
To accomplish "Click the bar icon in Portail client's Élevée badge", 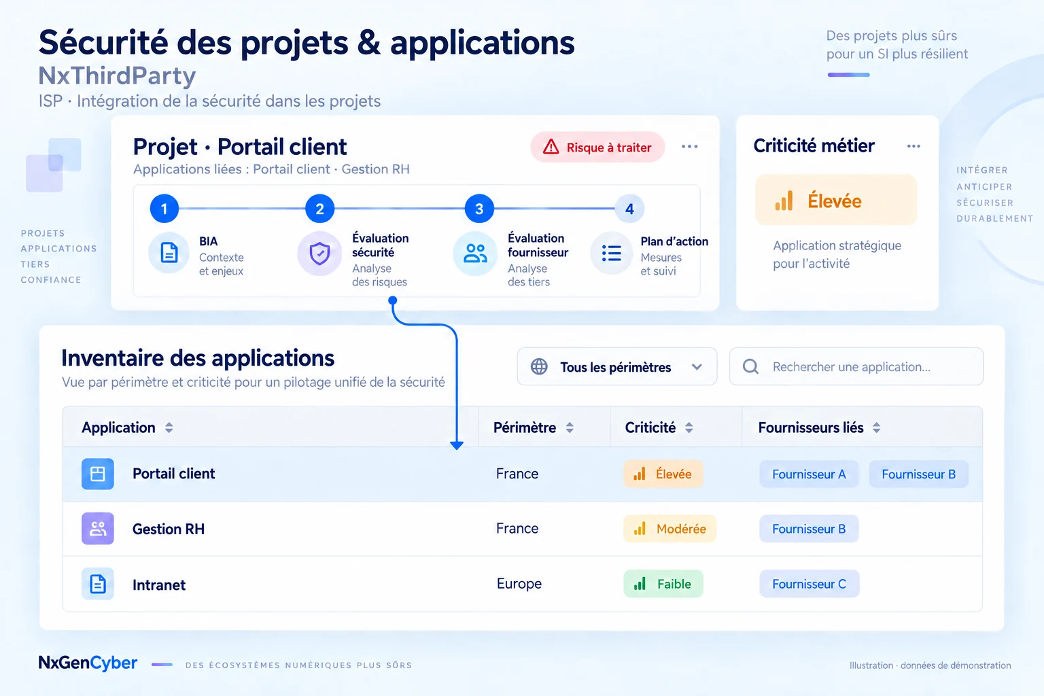I will click(640, 474).
